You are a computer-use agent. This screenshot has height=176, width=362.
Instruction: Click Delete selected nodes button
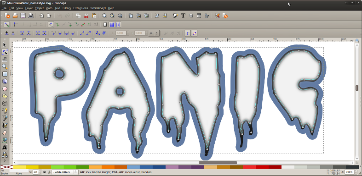coord(13,33)
